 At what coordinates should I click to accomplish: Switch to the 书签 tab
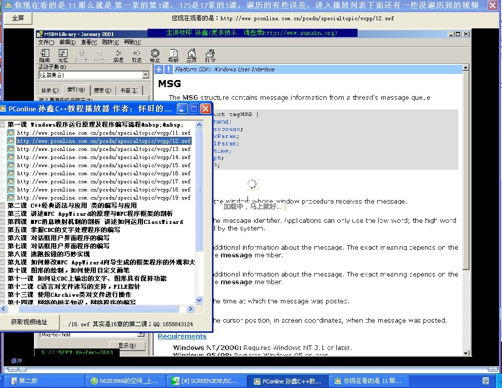click(x=129, y=91)
